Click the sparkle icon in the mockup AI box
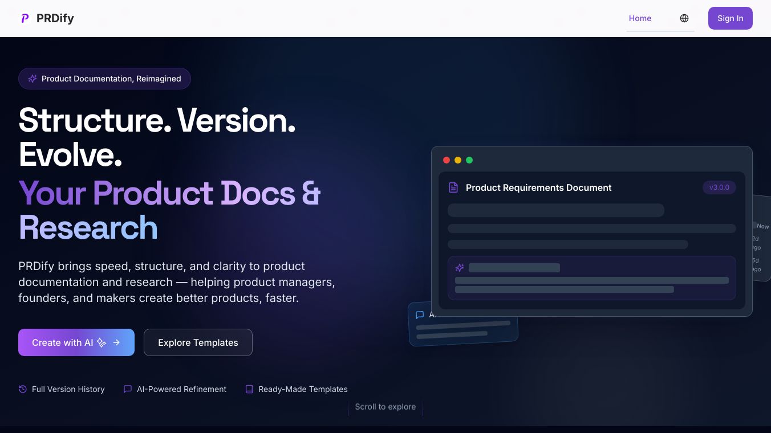The image size is (771, 433). pos(460,268)
